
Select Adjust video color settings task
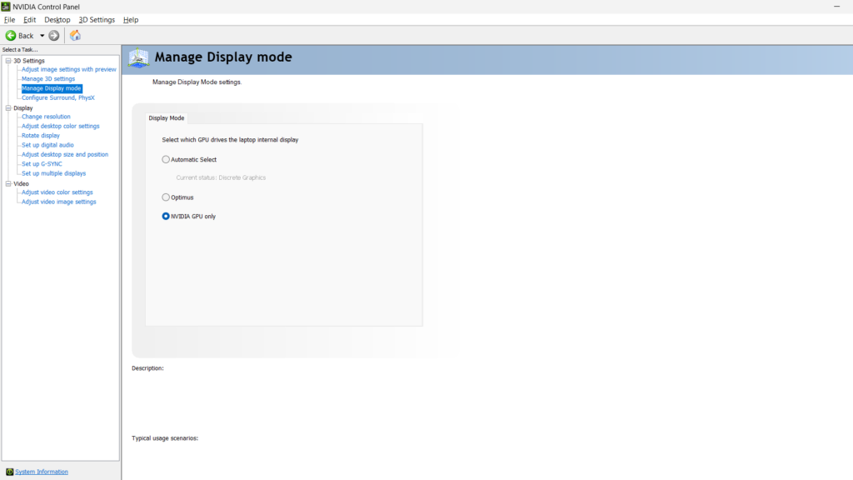[x=56, y=192]
